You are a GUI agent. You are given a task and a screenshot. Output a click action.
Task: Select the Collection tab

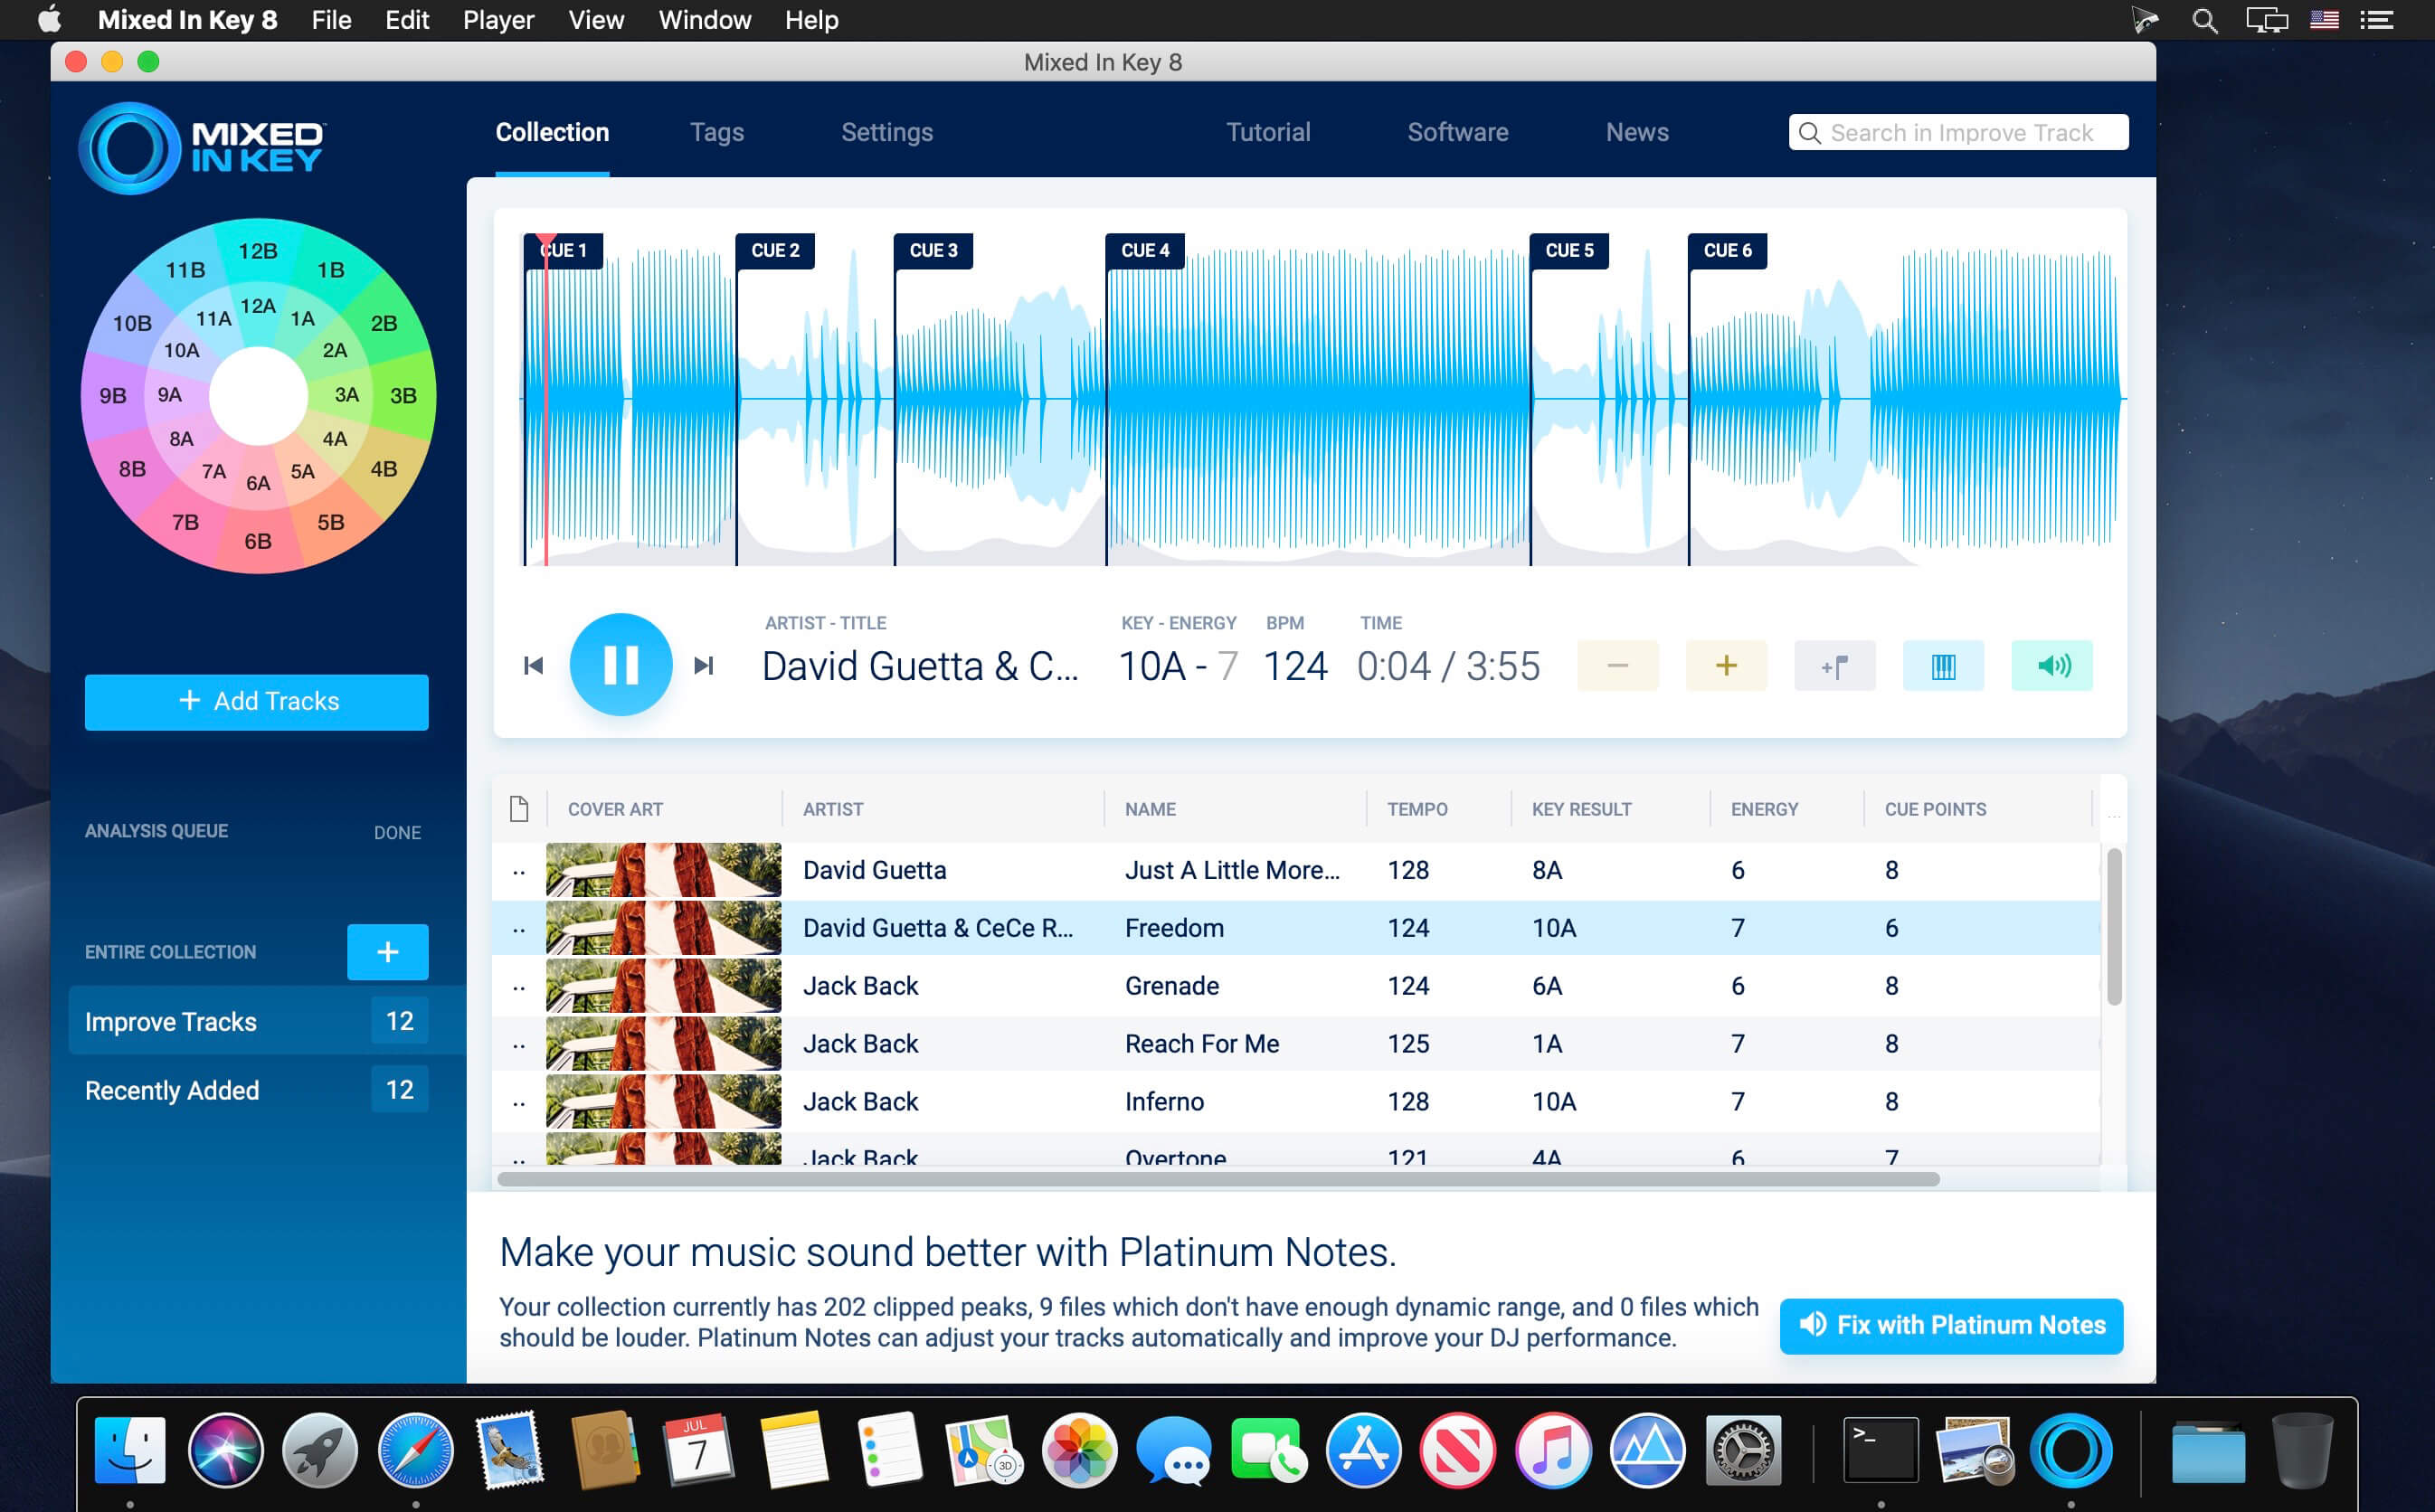pyautogui.click(x=550, y=130)
